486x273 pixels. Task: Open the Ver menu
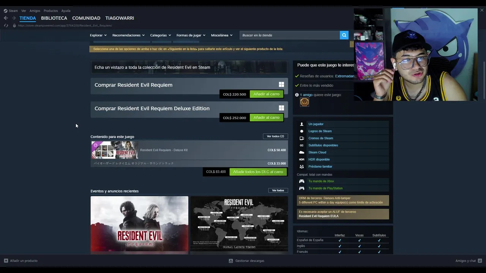(24, 11)
